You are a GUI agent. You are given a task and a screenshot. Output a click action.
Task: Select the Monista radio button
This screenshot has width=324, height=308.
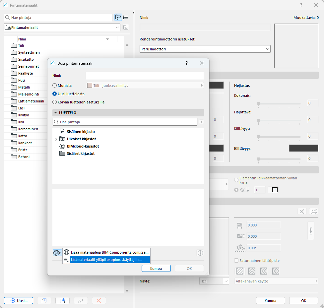(x=55, y=86)
